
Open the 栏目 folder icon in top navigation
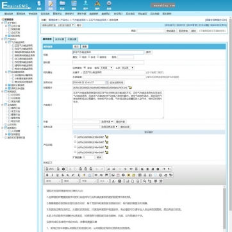point(62,5)
